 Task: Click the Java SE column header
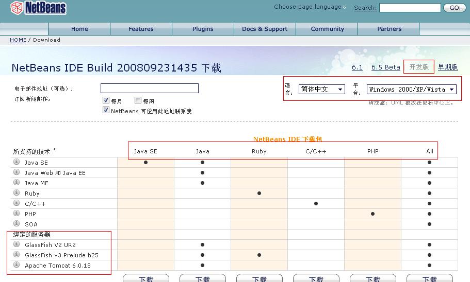(x=145, y=151)
